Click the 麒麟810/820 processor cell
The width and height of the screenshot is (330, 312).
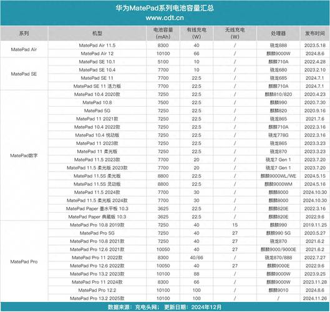pos(278,94)
